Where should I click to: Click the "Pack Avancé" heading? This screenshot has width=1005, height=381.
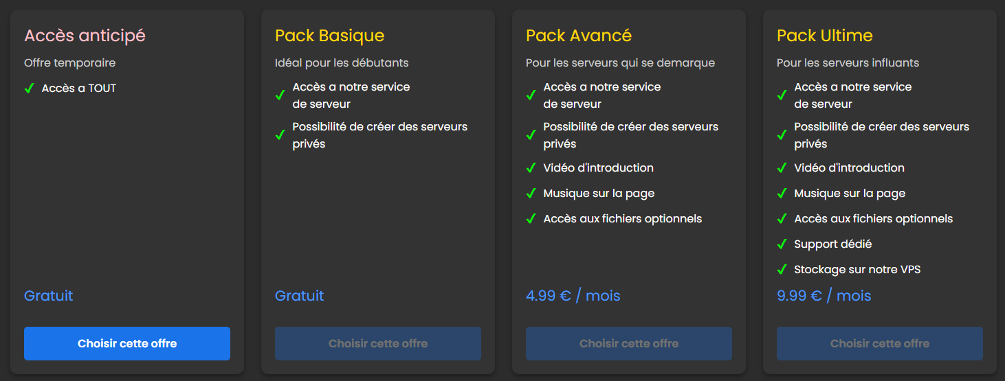pyautogui.click(x=578, y=36)
